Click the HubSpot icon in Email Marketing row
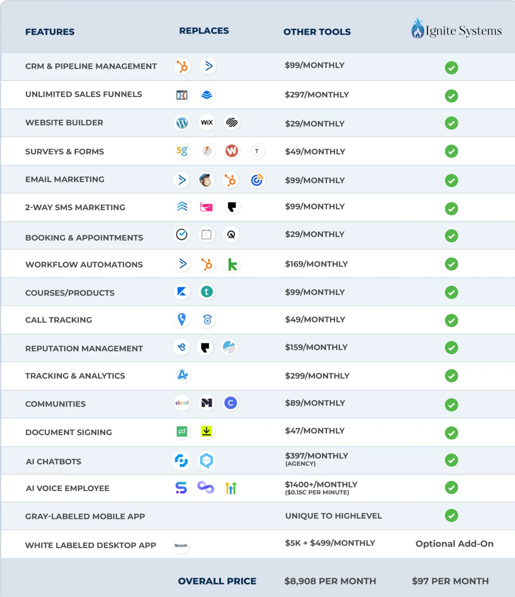The height and width of the screenshot is (597, 515). click(x=230, y=180)
